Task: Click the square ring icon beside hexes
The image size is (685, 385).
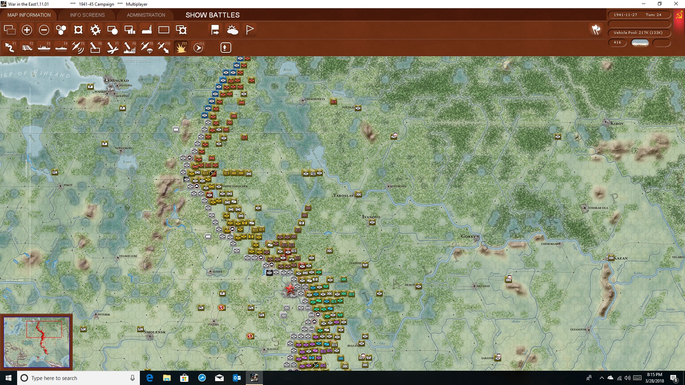Action: [78, 30]
